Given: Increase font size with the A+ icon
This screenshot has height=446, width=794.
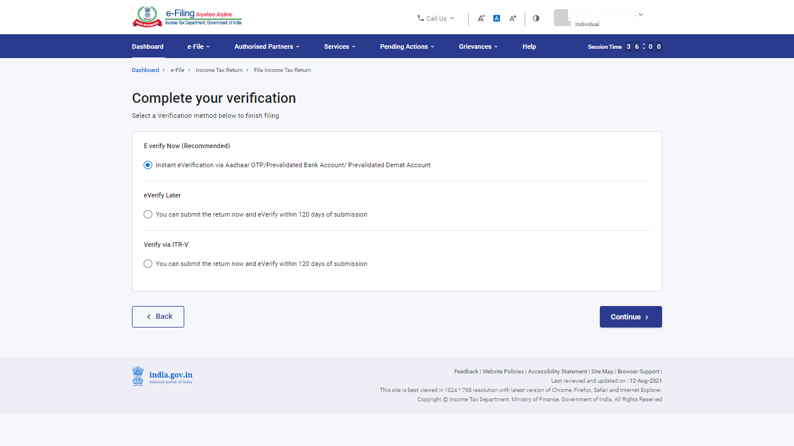Looking at the screenshot, I should click(x=513, y=19).
